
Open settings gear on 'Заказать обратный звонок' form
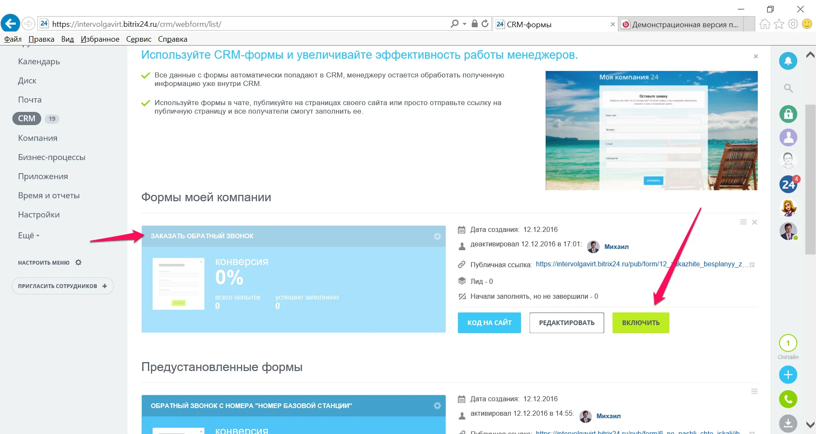(437, 236)
